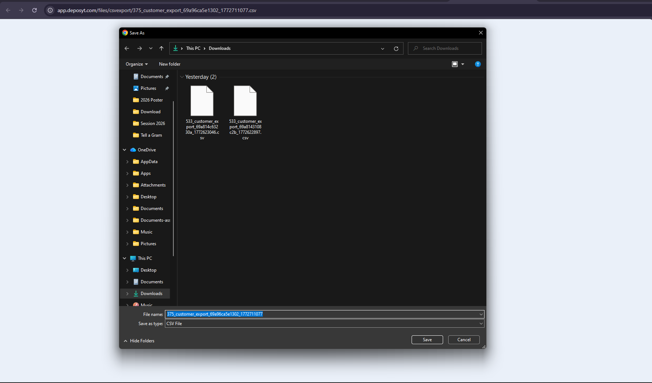
Task: View site information icon in address bar
Action: pyautogui.click(x=50, y=10)
